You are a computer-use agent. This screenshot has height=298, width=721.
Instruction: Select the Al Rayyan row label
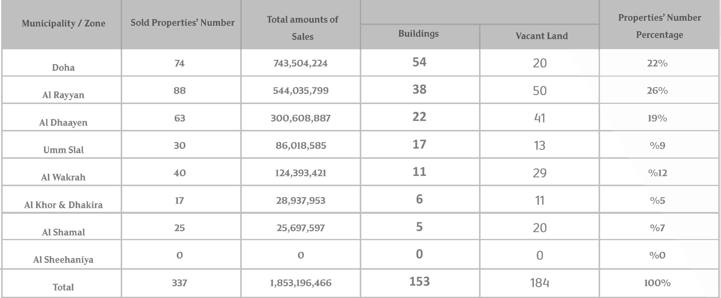point(63,95)
